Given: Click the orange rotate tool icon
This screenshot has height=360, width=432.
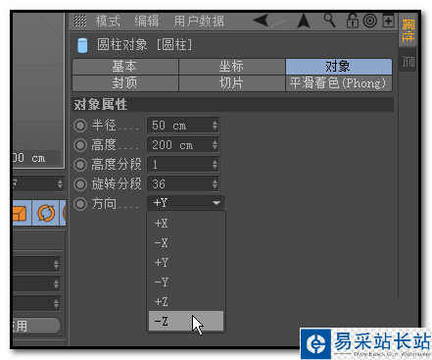Looking at the screenshot, I should (x=46, y=213).
